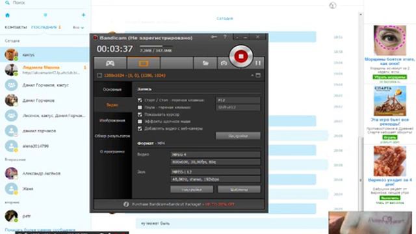Select данил горчаков lowercase contact
This screenshot has height=234, width=416.
click(x=45, y=131)
